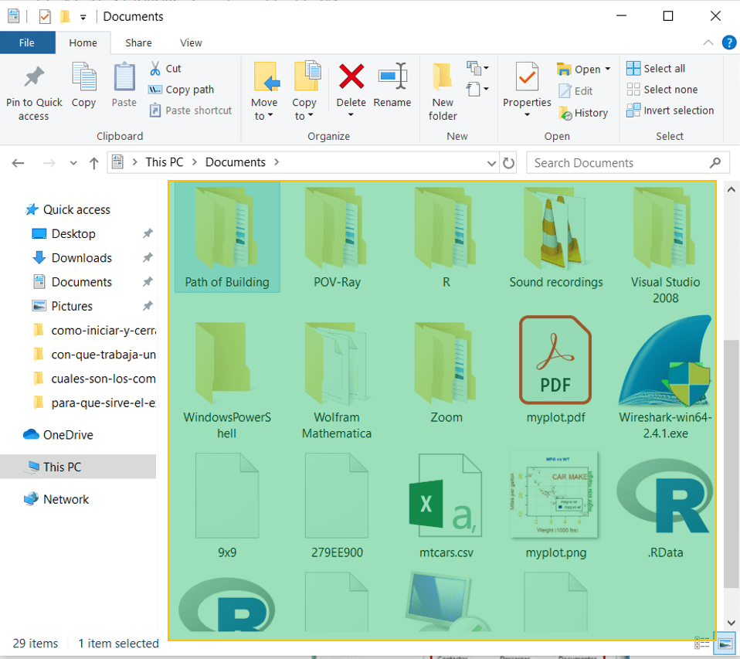740x659 pixels.
Task: Select the WindowsPowerShell folder
Action: pos(227,380)
